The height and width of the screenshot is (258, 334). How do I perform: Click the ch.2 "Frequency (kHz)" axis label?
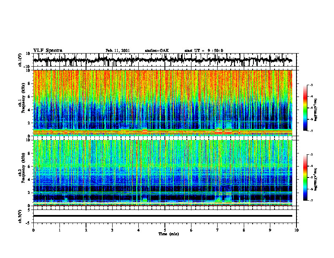pos(23,168)
